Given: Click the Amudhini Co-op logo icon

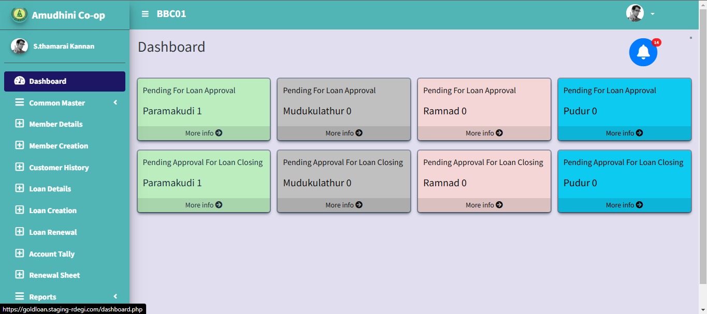Looking at the screenshot, I should point(20,15).
